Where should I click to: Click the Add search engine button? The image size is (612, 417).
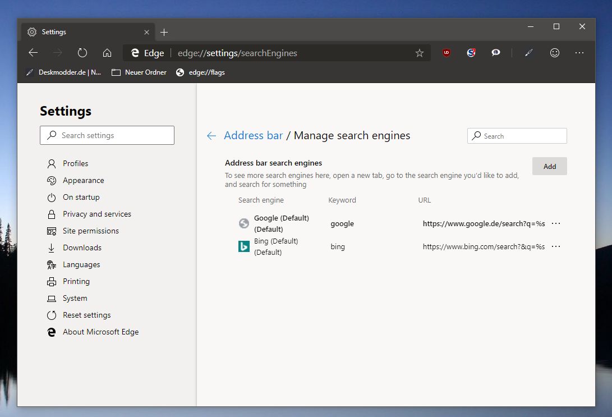[x=550, y=166]
